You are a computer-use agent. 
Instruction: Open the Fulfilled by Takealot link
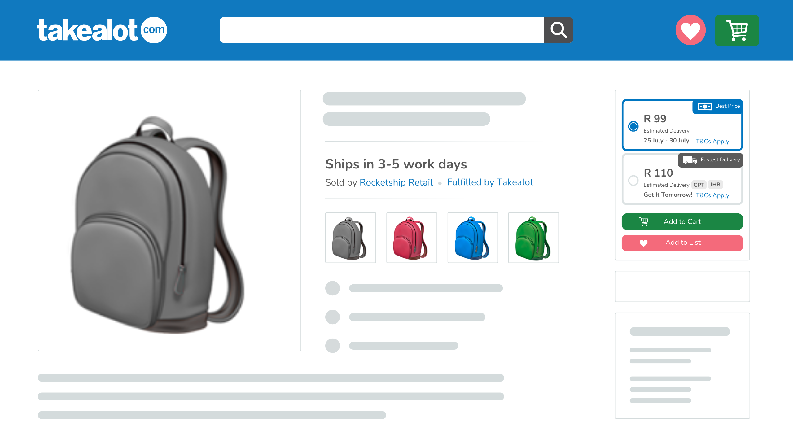pyautogui.click(x=490, y=182)
